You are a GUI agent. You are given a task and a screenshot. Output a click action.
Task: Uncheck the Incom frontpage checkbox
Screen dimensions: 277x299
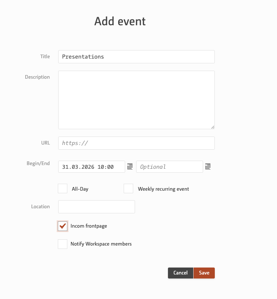coord(63,226)
